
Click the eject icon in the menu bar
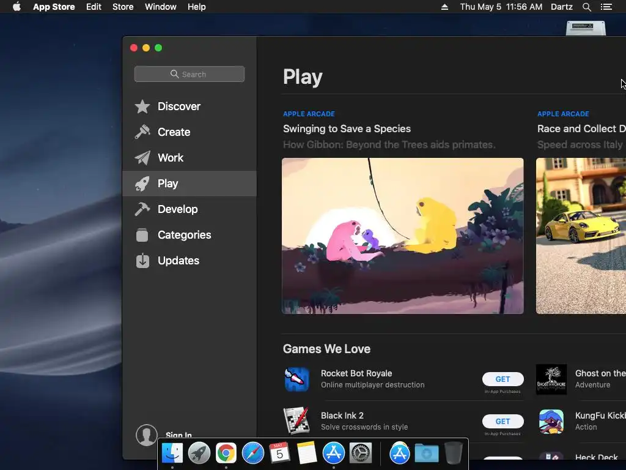click(444, 7)
